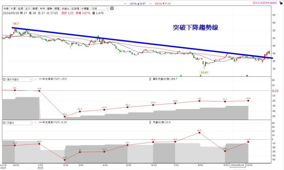Click the 8/01 label on the time axis

point(200,165)
